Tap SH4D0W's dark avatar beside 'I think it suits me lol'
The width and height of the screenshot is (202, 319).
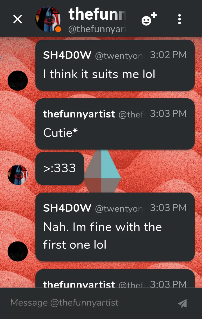(18, 81)
